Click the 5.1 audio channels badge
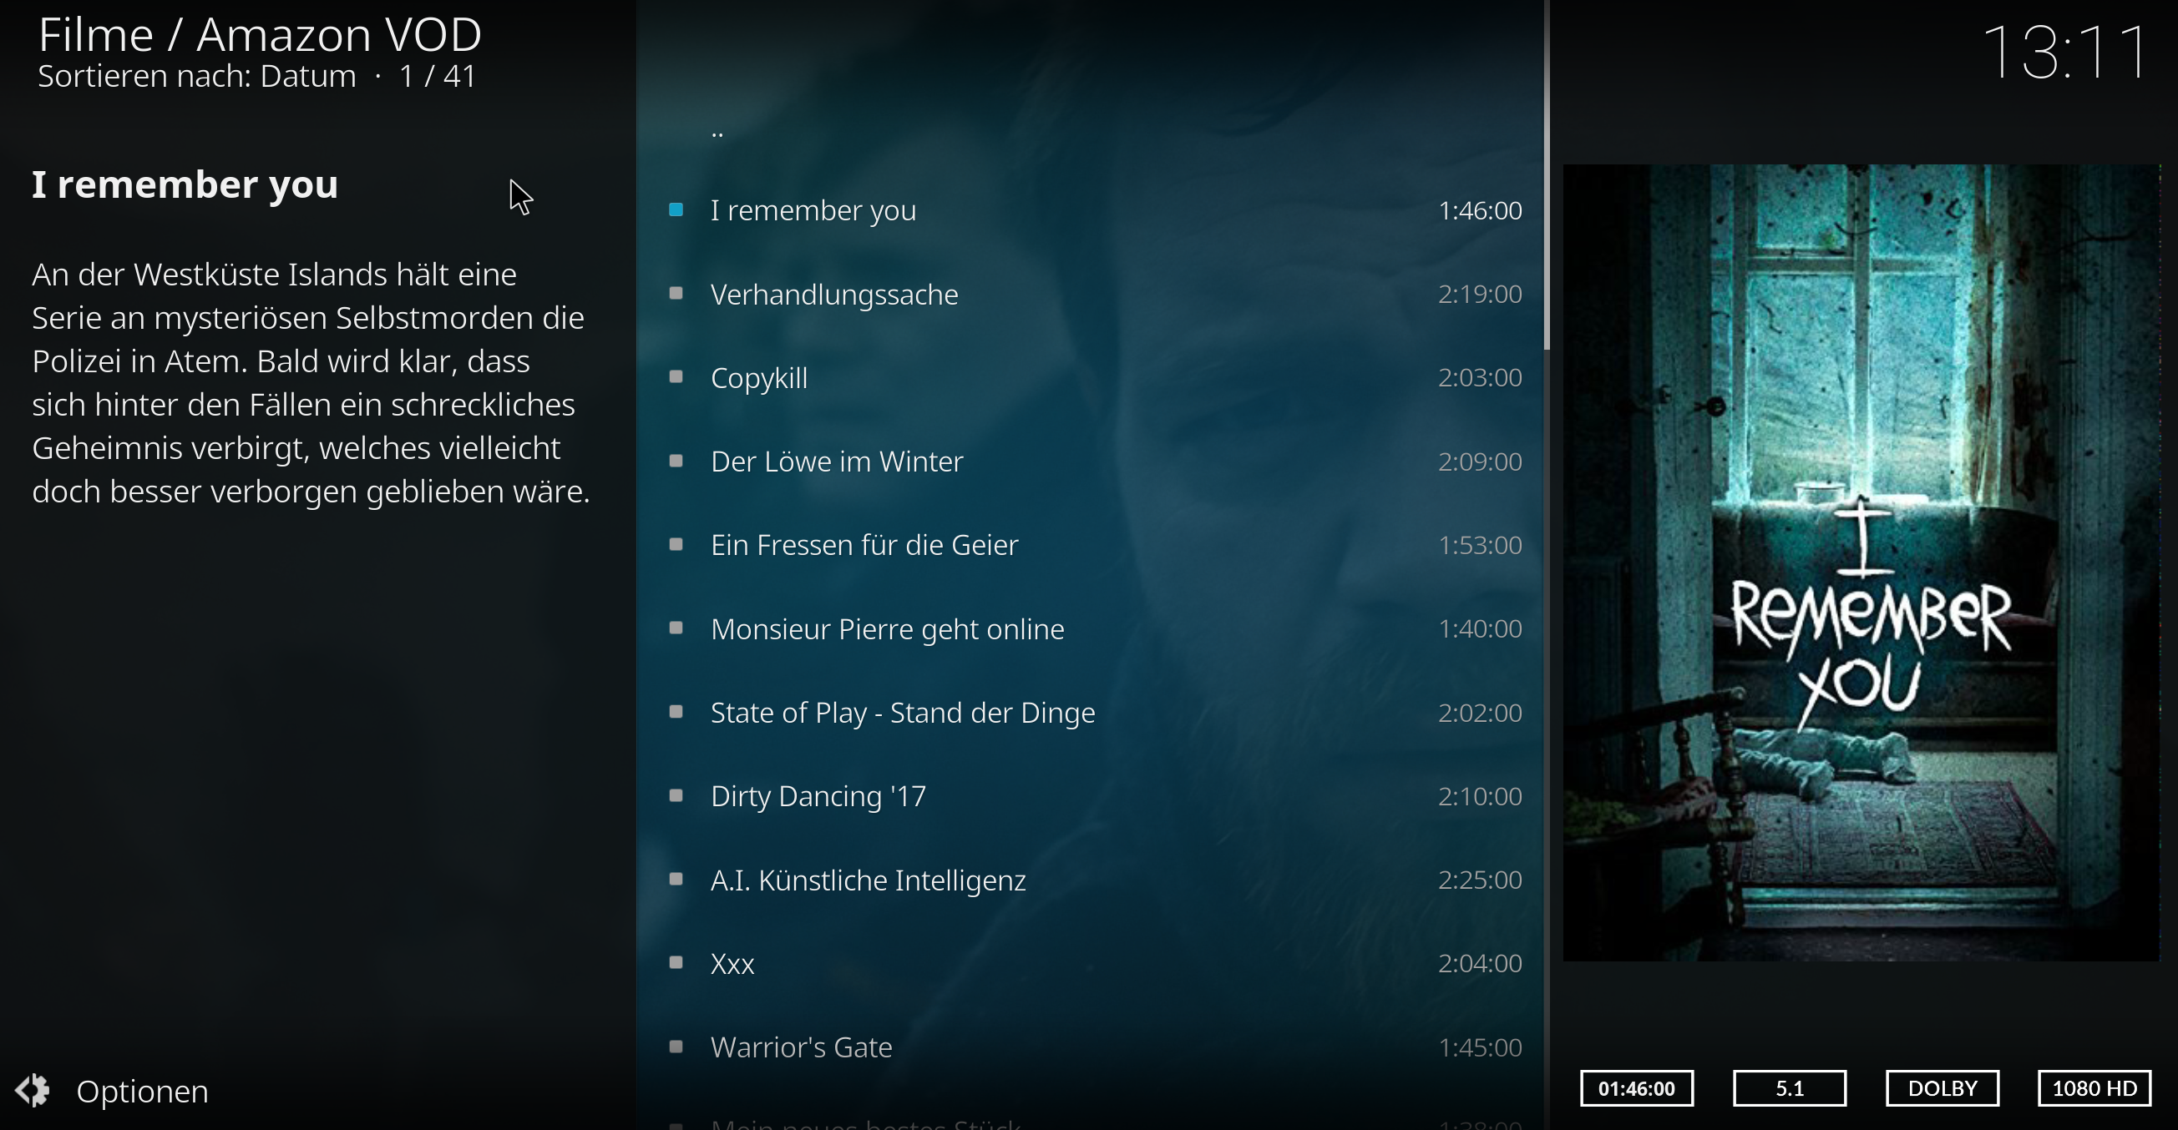This screenshot has height=1130, width=2178. point(1789,1087)
